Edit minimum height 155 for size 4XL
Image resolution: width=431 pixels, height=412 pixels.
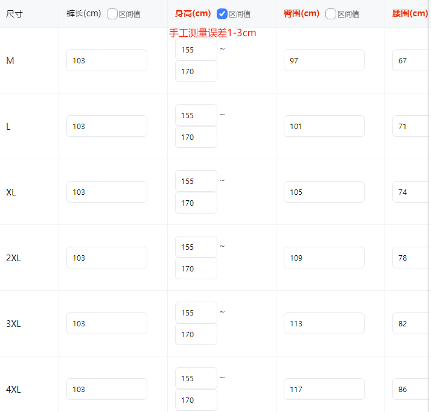[196, 378]
